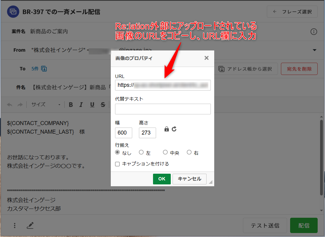Open the three-dot more options menu
Viewport: 325px width, 237px height.
15,226
